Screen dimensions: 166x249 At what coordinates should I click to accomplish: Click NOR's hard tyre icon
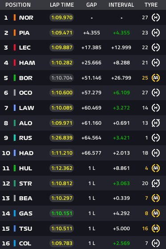point(156,17)
